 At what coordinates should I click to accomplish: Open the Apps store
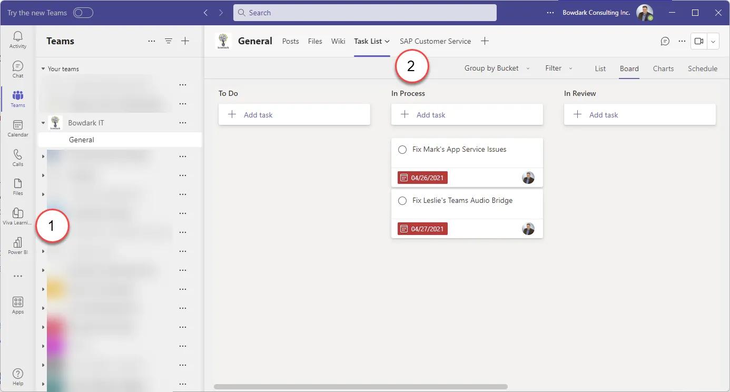point(18,306)
